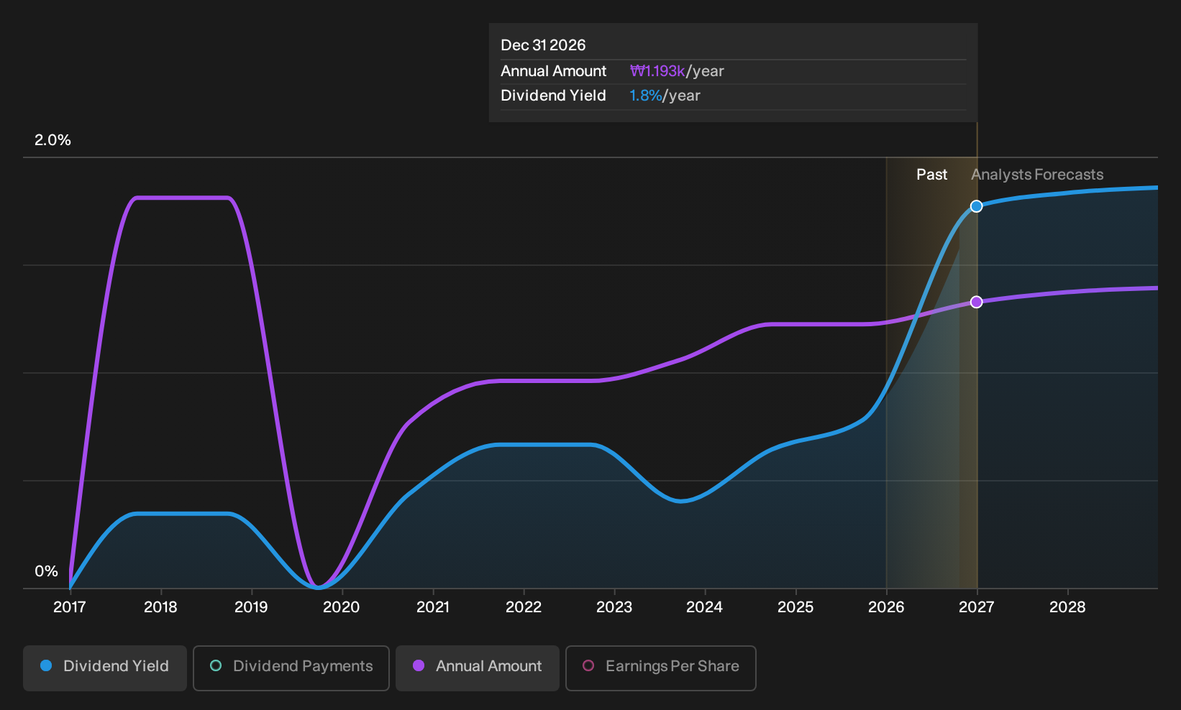Click the ₩1.193k annual amount value
Screen dimensions: 1181x710
click(x=657, y=71)
